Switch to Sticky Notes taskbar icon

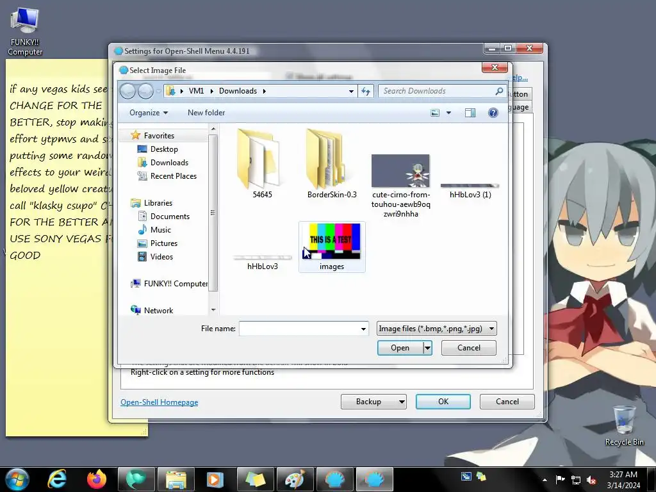pyautogui.click(x=255, y=479)
